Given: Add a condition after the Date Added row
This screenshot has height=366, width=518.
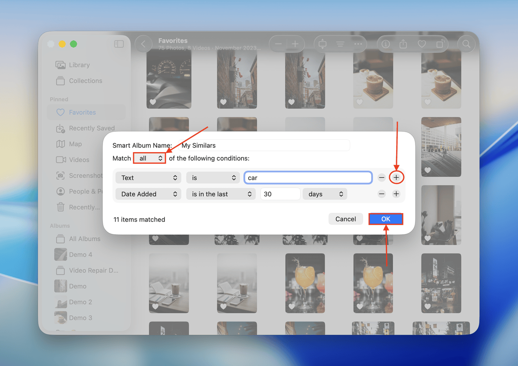Looking at the screenshot, I should [396, 194].
